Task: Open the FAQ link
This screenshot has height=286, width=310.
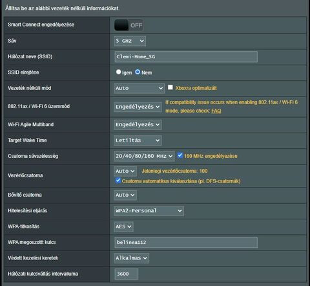Action: (216, 111)
